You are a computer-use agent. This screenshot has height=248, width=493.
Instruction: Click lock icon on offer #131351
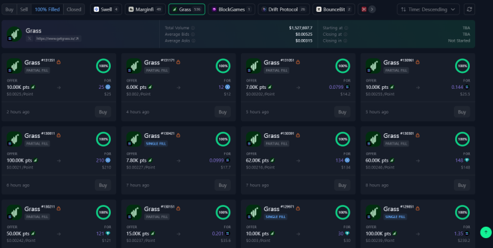click(x=58, y=62)
